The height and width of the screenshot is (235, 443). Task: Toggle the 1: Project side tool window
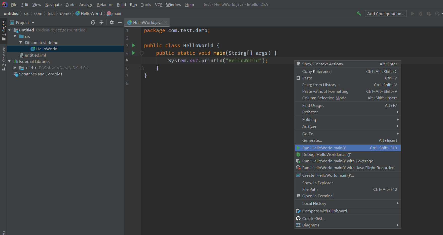pos(4,30)
